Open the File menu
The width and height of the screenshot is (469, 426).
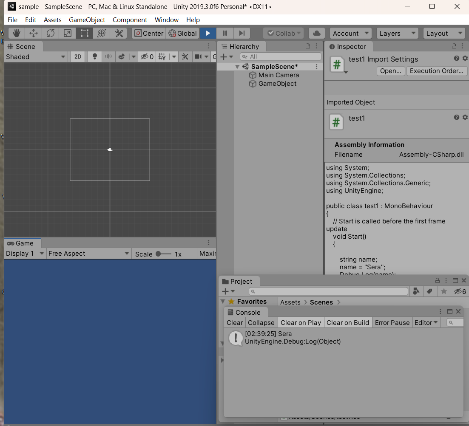click(12, 20)
